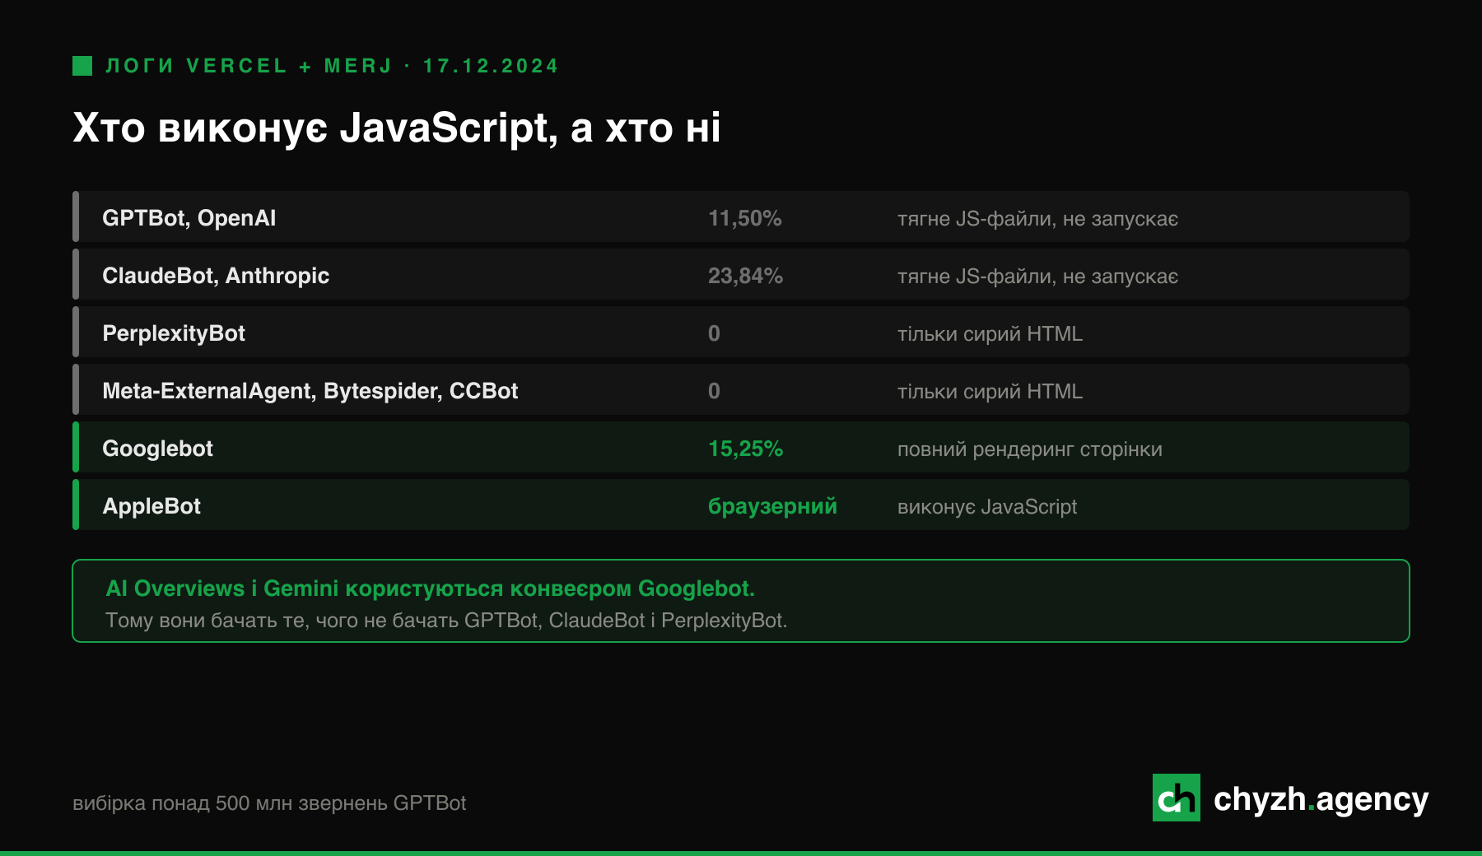
Task: Select the 'AppleBot' row label
Action: pos(151,506)
